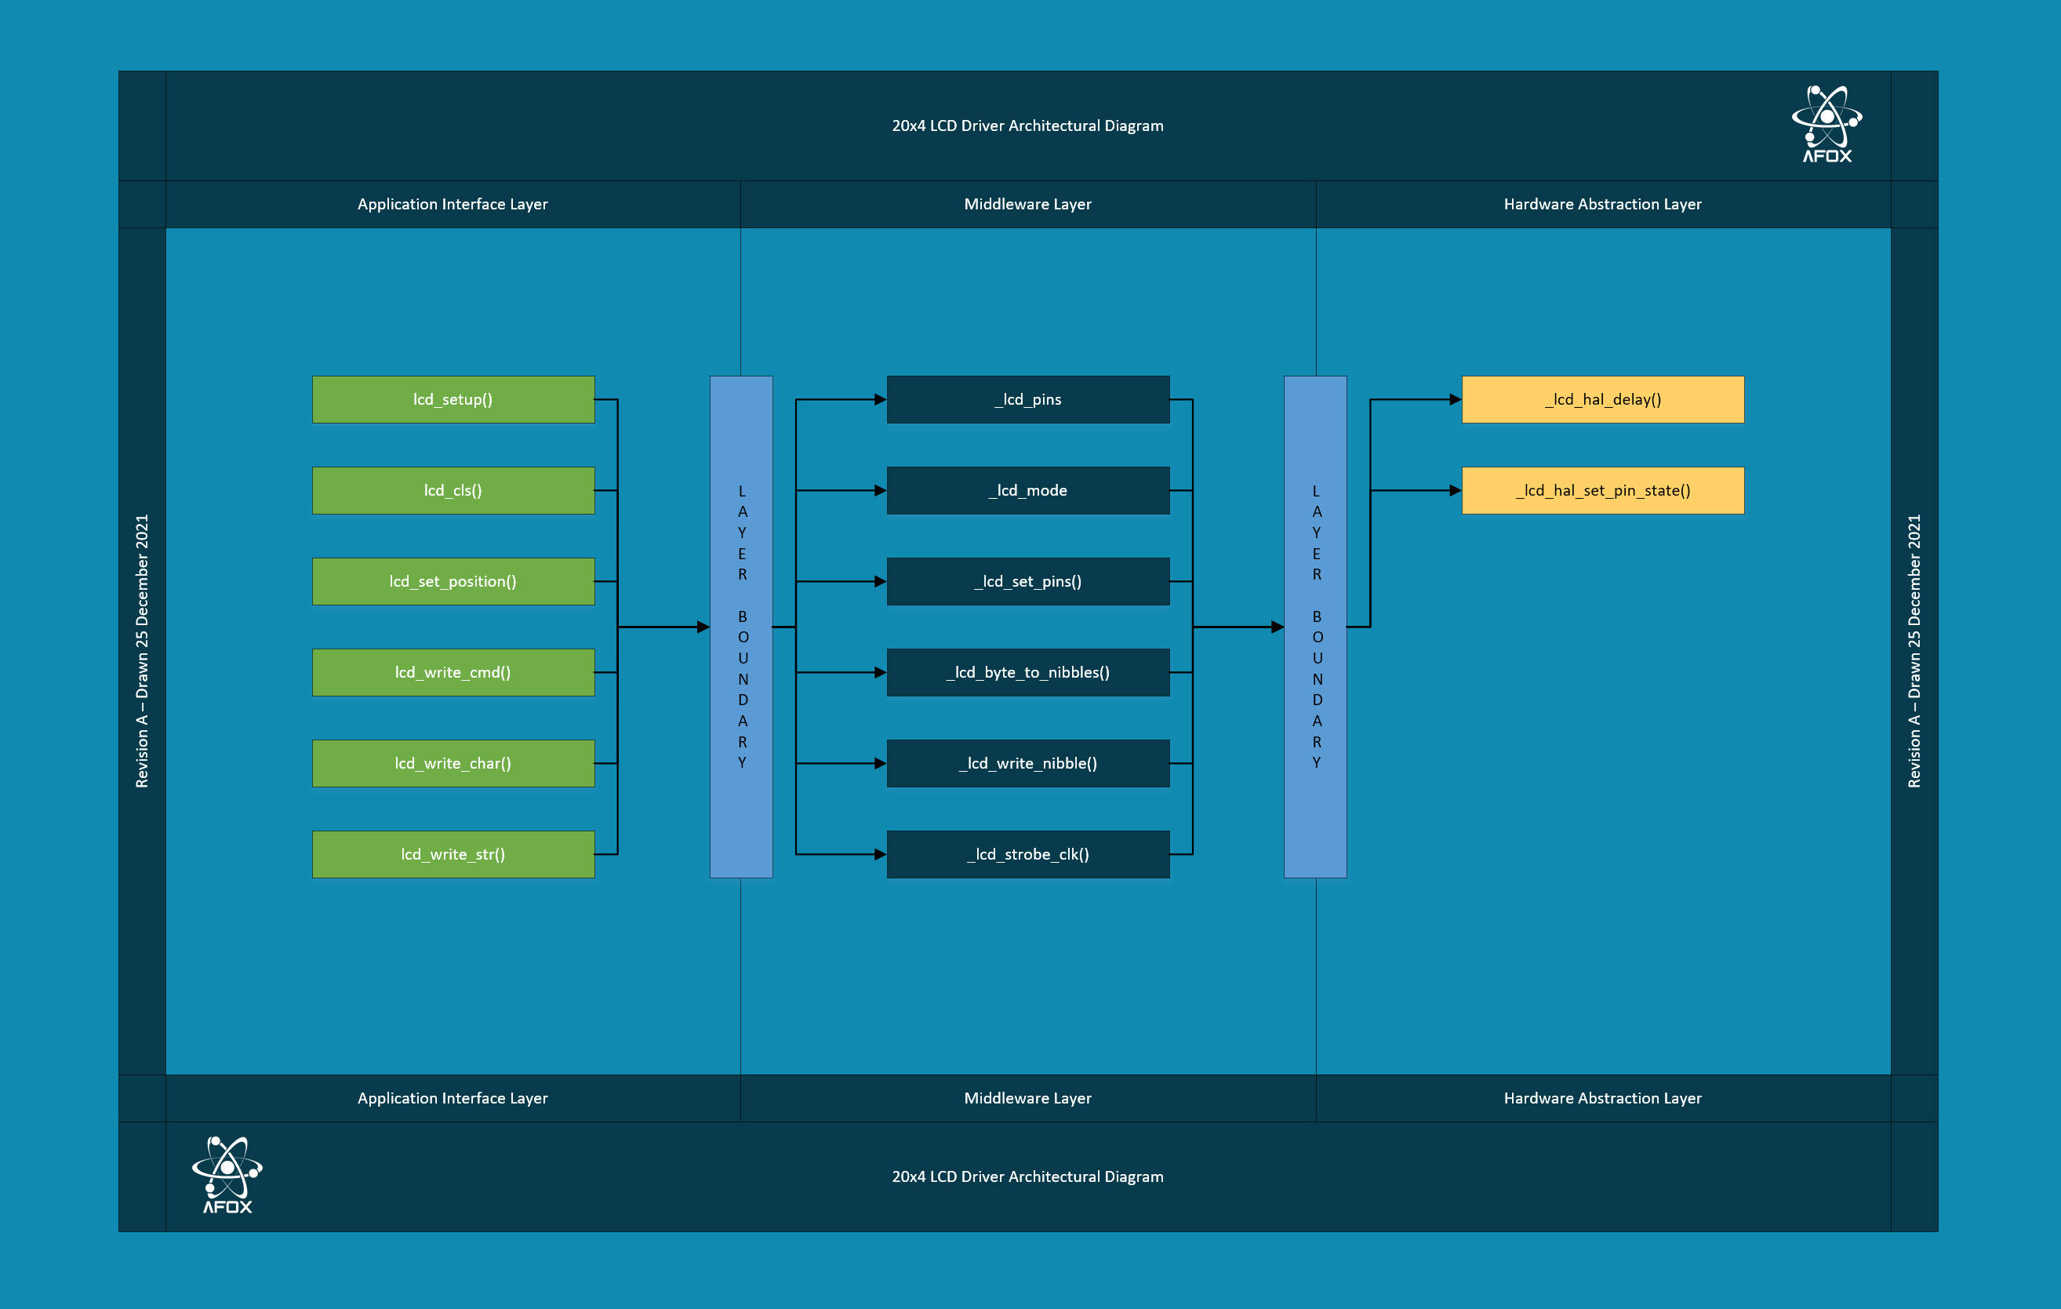This screenshot has height=1309, width=2061.
Task: Click the AFOX logo at bottom left
Action: [x=227, y=1175]
